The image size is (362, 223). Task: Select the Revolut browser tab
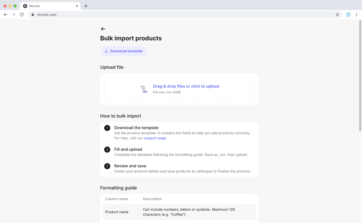tap(48, 6)
